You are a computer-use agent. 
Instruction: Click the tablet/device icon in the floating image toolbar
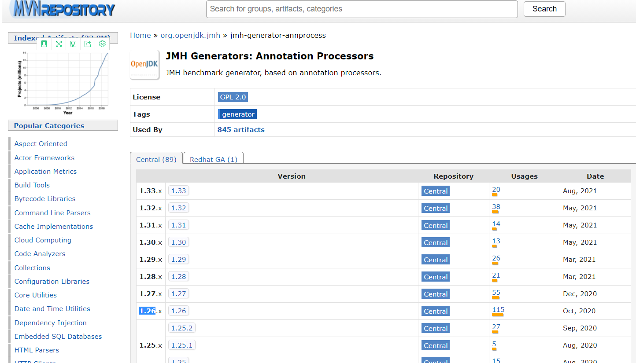pos(44,44)
